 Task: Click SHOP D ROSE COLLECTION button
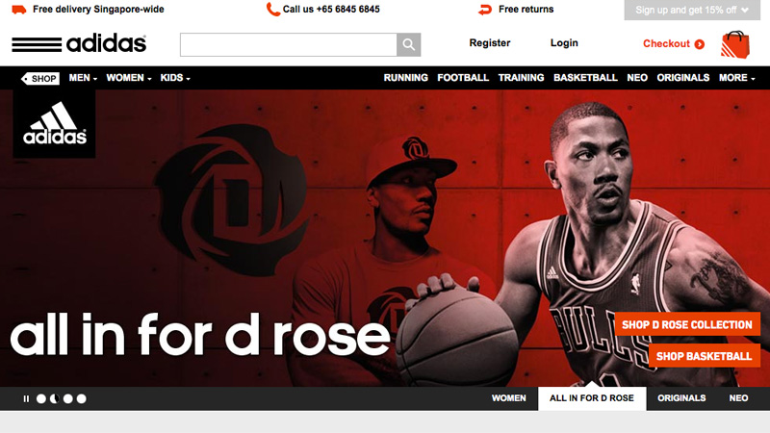click(x=687, y=324)
